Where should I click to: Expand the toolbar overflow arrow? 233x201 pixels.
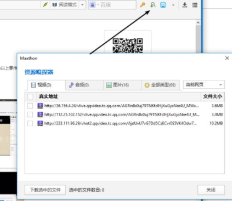click(173, 5)
